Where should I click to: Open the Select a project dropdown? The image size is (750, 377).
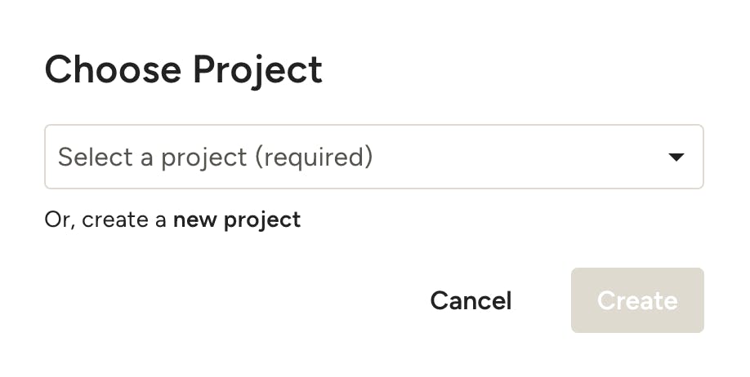point(373,157)
